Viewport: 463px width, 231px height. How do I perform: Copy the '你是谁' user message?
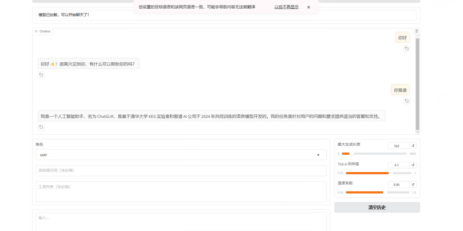click(x=407, y=101)
